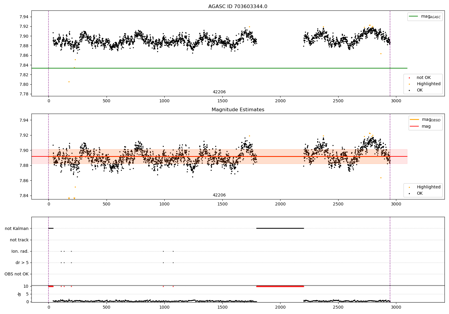
Task: Click the 'dr' axis label in bottom panel
Action: pos(19,294)
